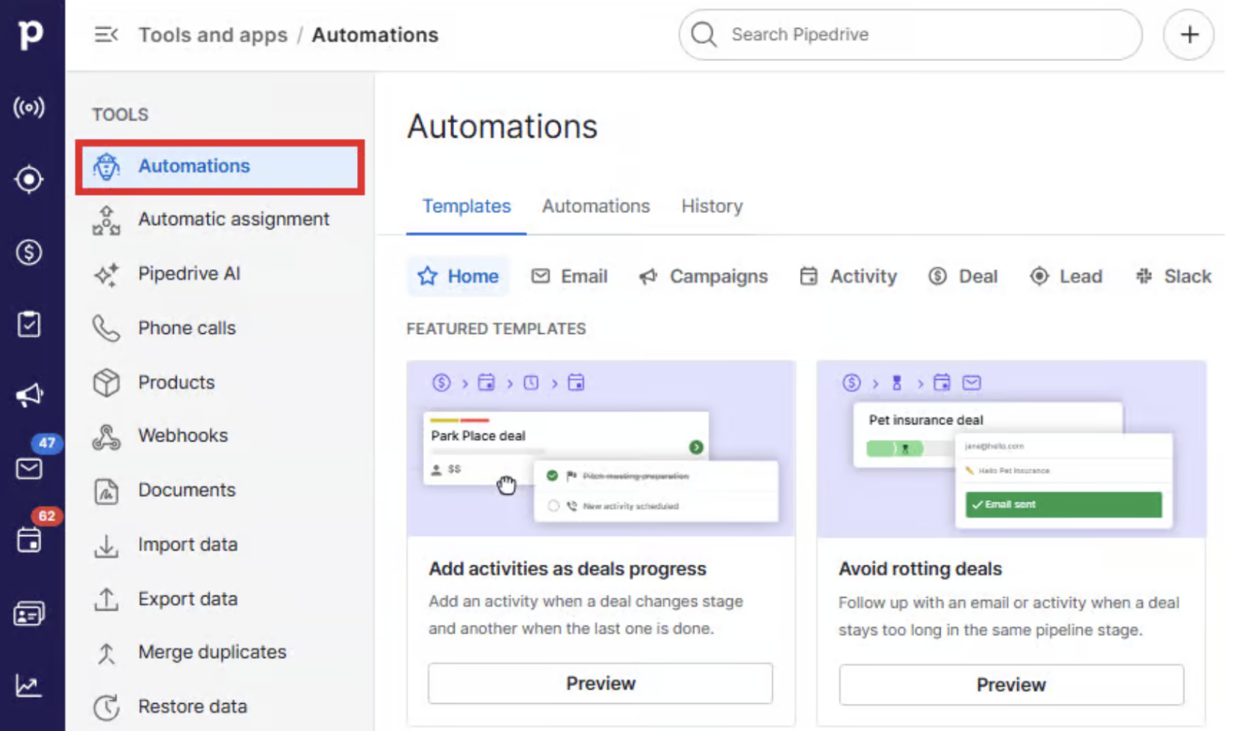The height and width of the screenshot is (731, 1235).
Task: Select the Activity template category
Action: 849,277
